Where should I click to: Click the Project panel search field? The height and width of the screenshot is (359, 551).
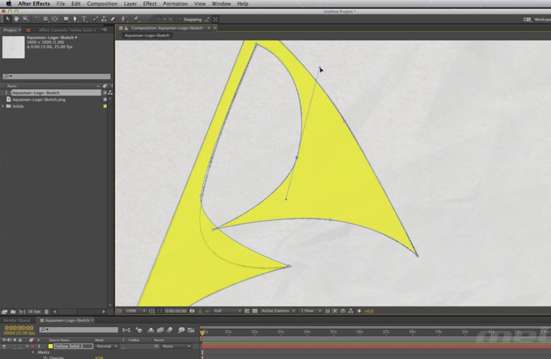point(57,76)
